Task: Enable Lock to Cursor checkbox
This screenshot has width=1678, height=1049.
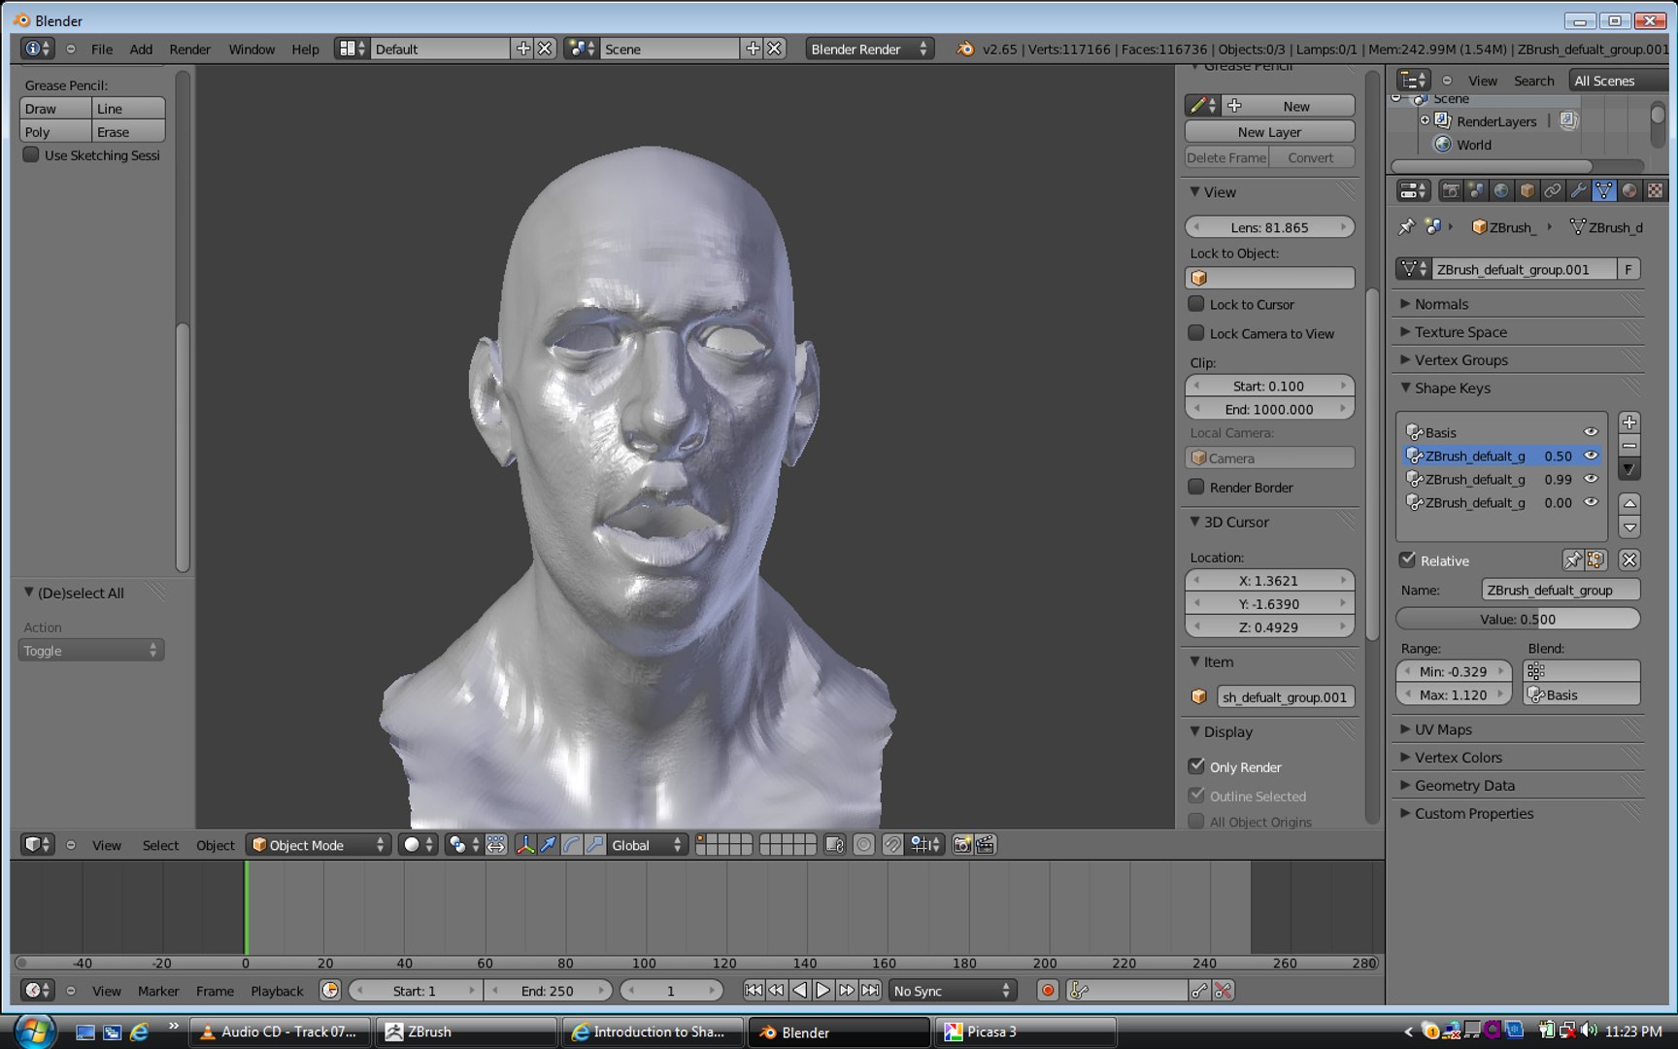Action: tap(1196, 304)
